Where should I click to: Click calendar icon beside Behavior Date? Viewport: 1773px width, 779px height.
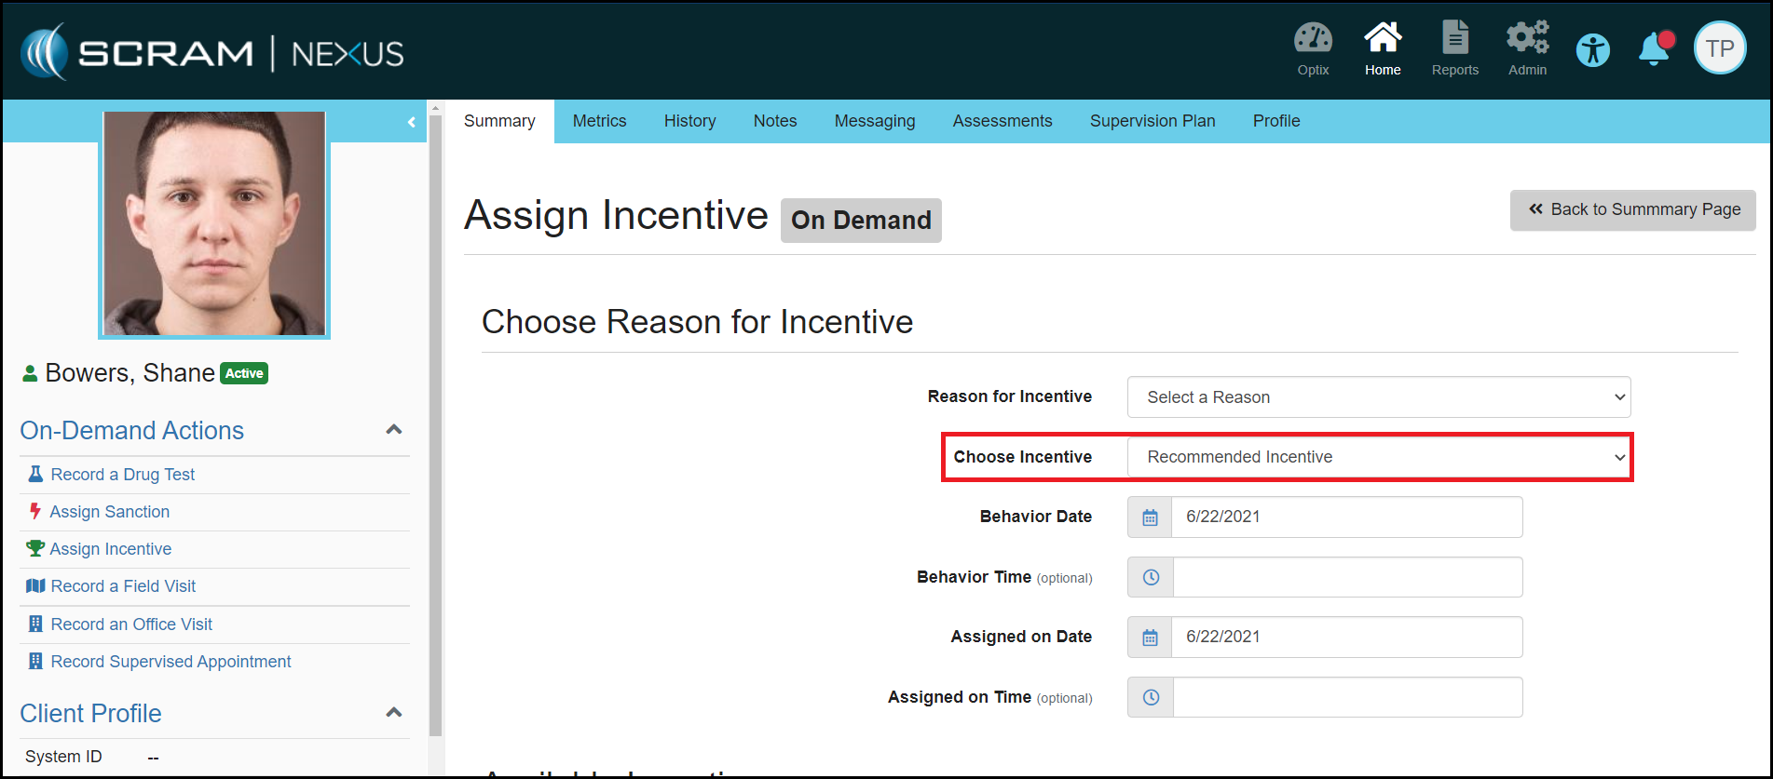tap(1150, 517)
